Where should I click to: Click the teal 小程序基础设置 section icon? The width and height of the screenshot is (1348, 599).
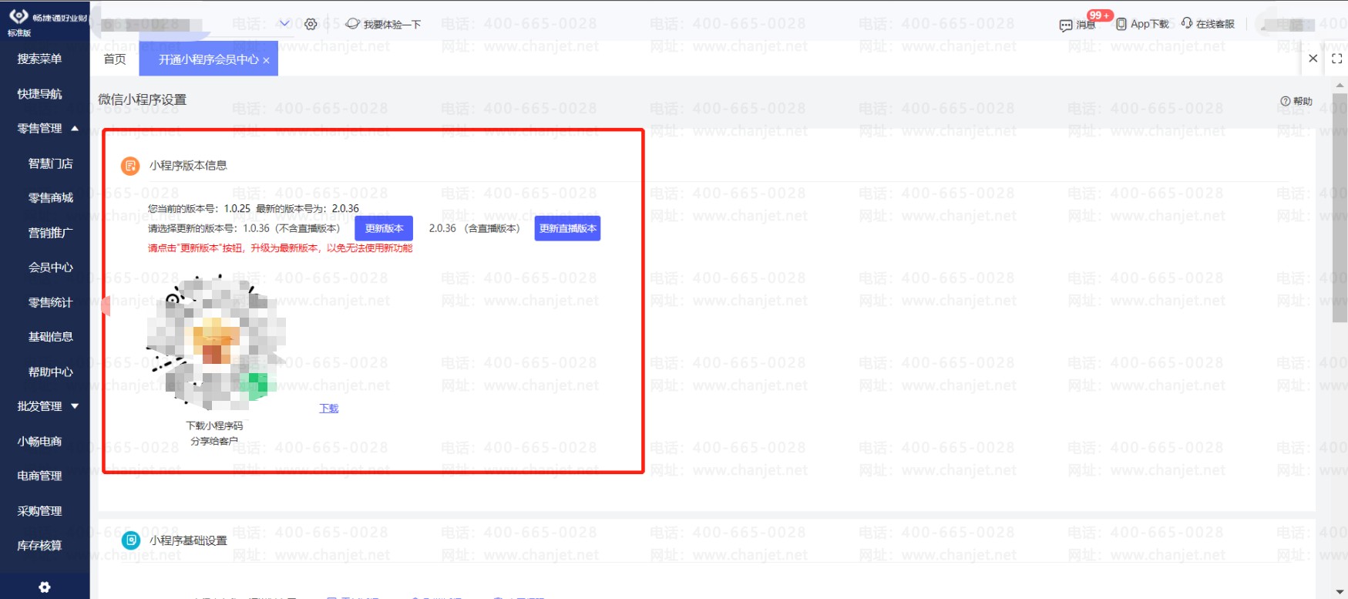(131, 540)
